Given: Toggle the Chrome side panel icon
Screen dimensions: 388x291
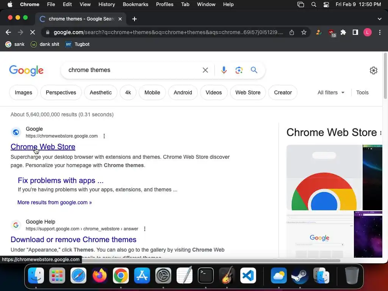Looking at the screenshot, I should 355,32.
